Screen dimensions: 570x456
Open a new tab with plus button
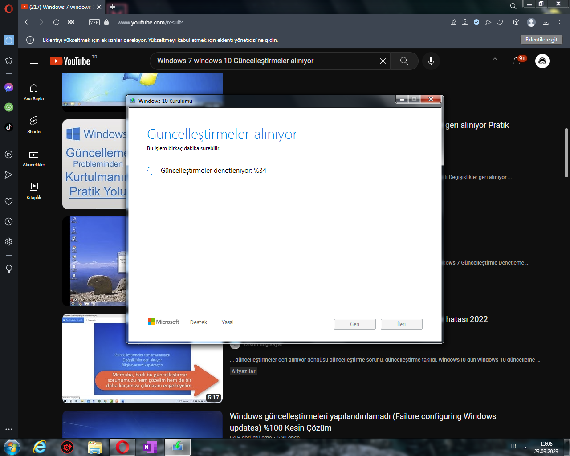click(113, 7)
